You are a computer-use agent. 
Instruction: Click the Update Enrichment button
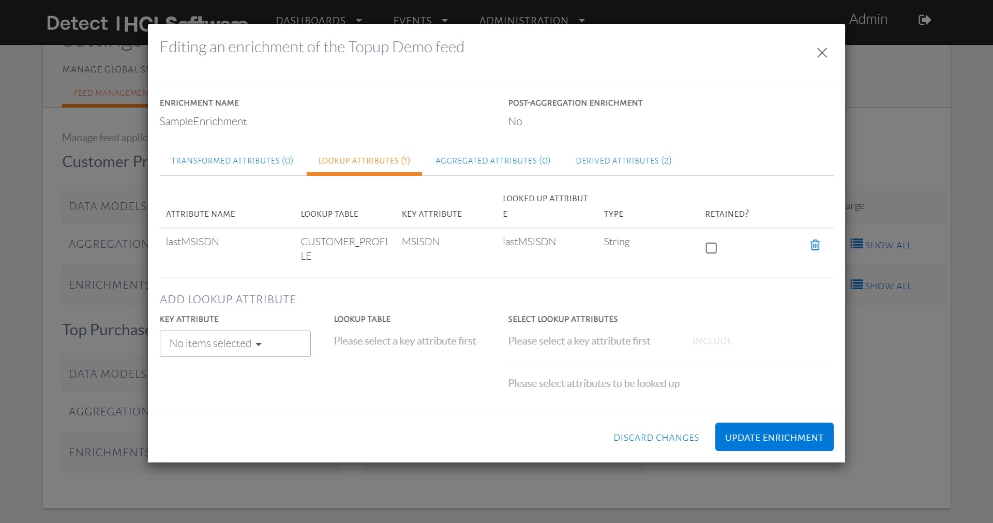[774, 437]
